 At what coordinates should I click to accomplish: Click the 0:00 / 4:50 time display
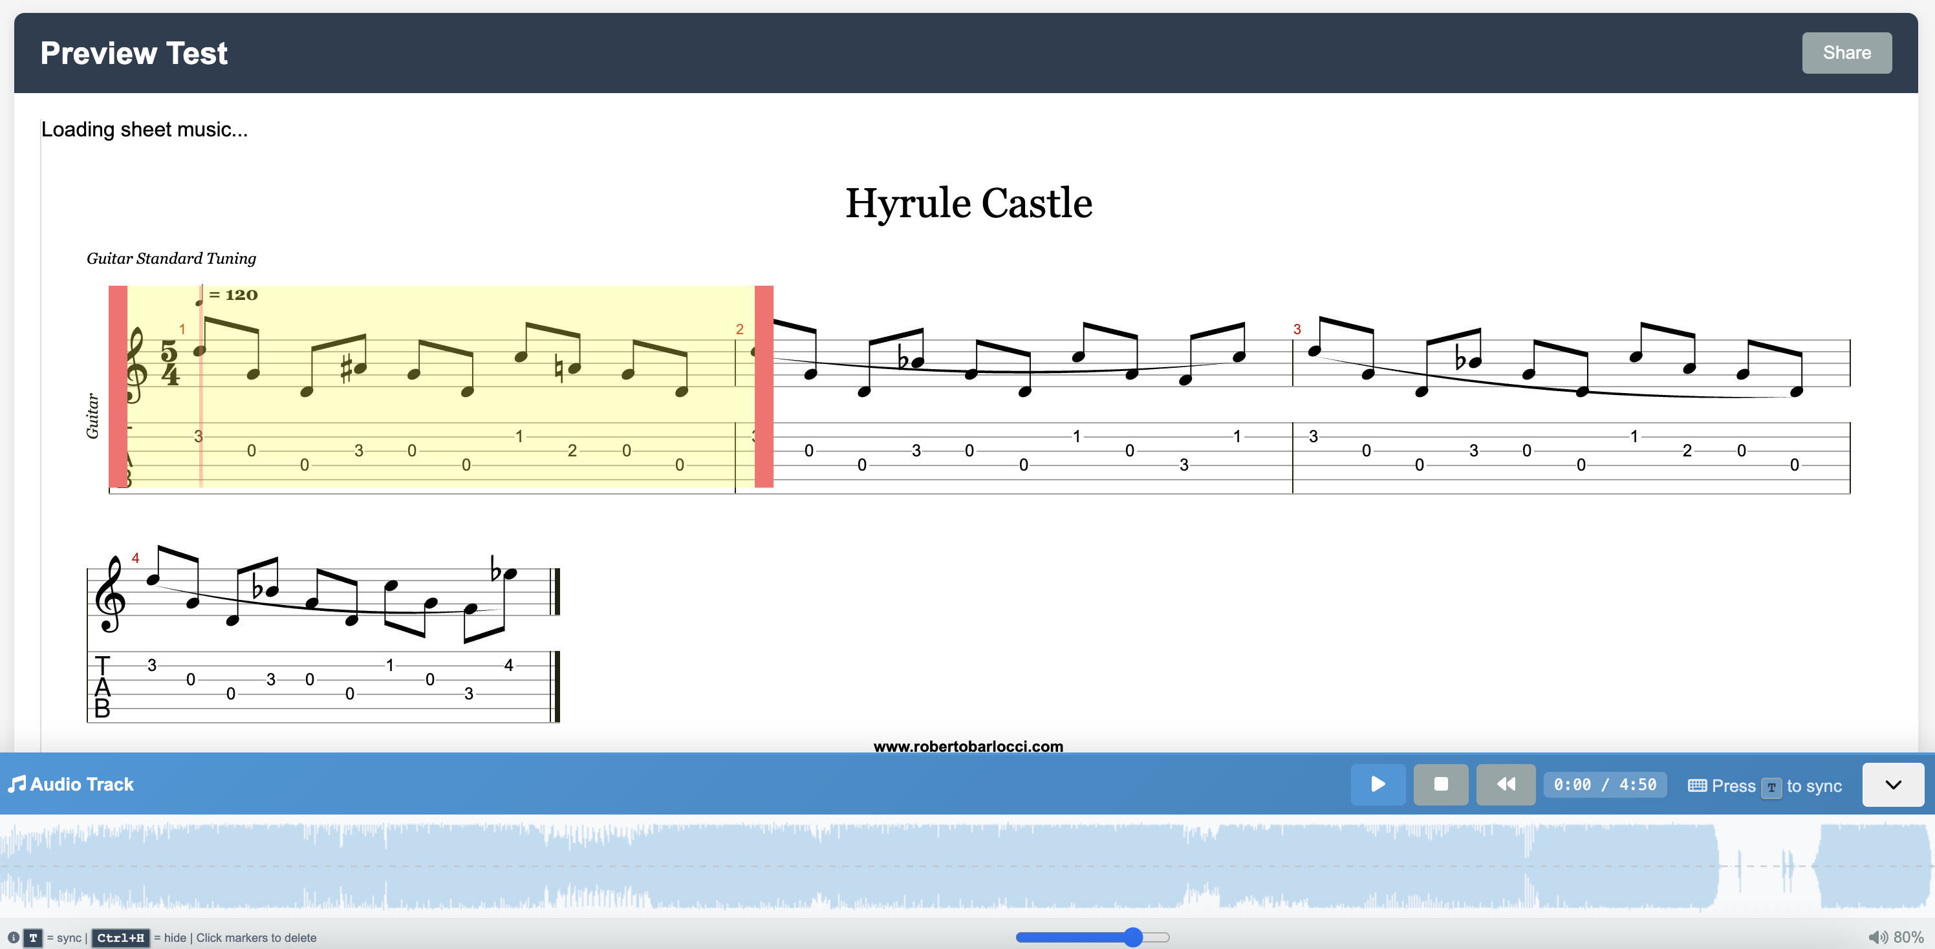[1605, 785]
